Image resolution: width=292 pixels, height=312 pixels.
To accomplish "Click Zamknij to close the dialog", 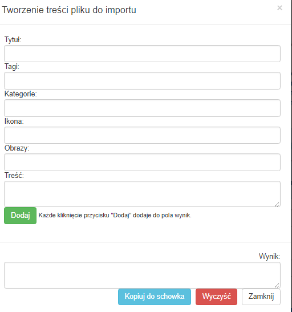I will pos(261,297).
